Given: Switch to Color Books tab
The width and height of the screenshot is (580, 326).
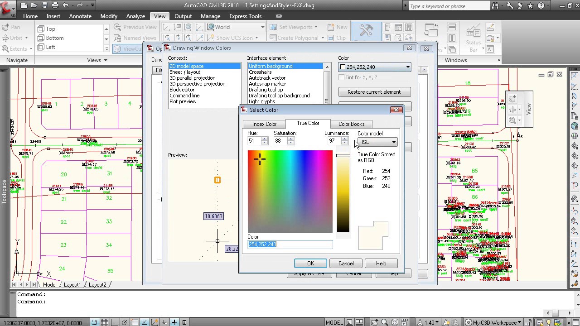Looking at the screenshot, I should pos(351,124).
